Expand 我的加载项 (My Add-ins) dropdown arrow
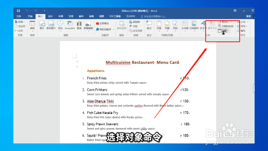268x151 pixels. coord(114,29)
